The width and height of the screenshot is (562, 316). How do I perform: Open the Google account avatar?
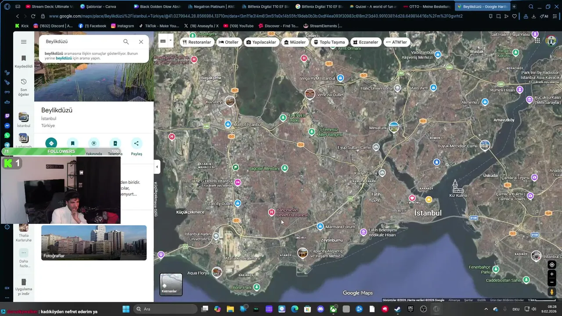[x=551, y=41]
